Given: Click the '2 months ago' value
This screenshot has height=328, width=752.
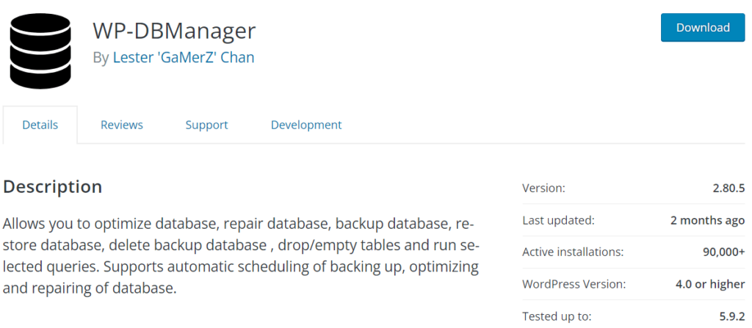Looking at the screenshot, I should (x=707, y=220).
